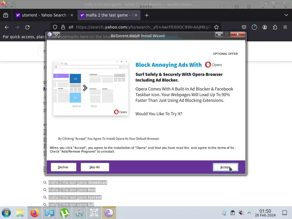Open the clipboard tray icon
This screenshot has height=219, width=292.
click(233, 213)
